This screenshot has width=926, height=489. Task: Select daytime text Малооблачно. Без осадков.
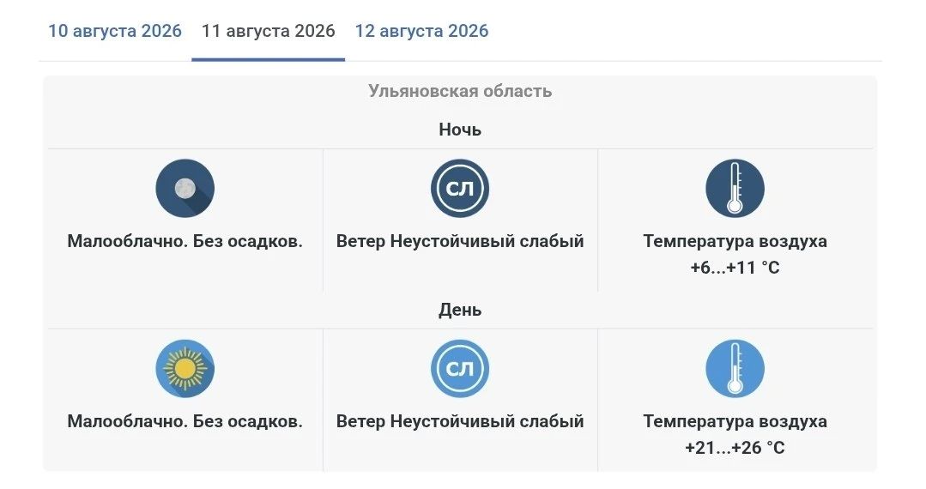(185, 421)
